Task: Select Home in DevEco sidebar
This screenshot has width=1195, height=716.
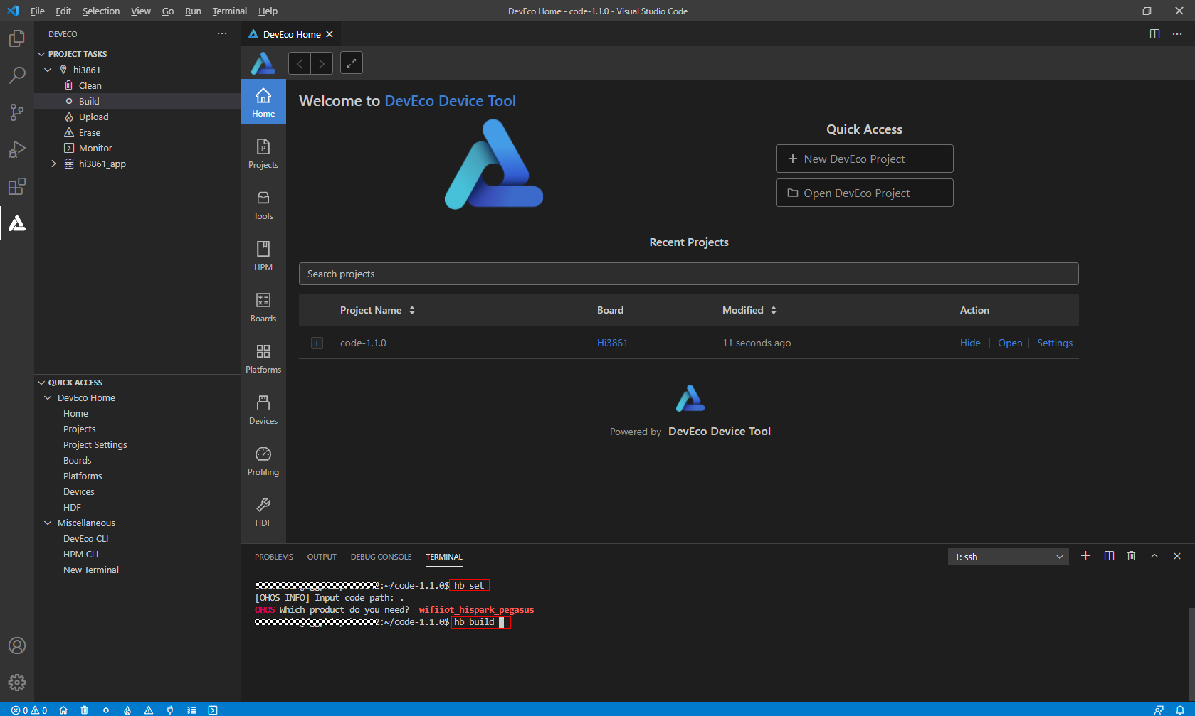Action: 263,102
